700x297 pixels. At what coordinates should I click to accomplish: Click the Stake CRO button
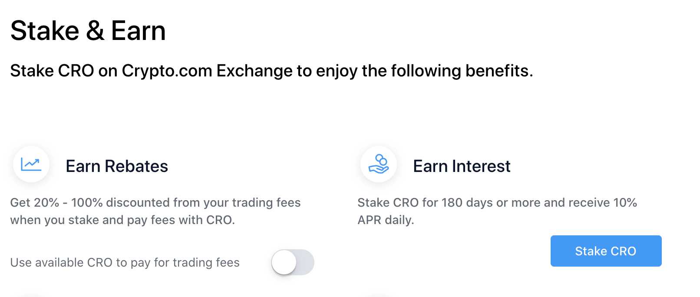tap(605, 251)
